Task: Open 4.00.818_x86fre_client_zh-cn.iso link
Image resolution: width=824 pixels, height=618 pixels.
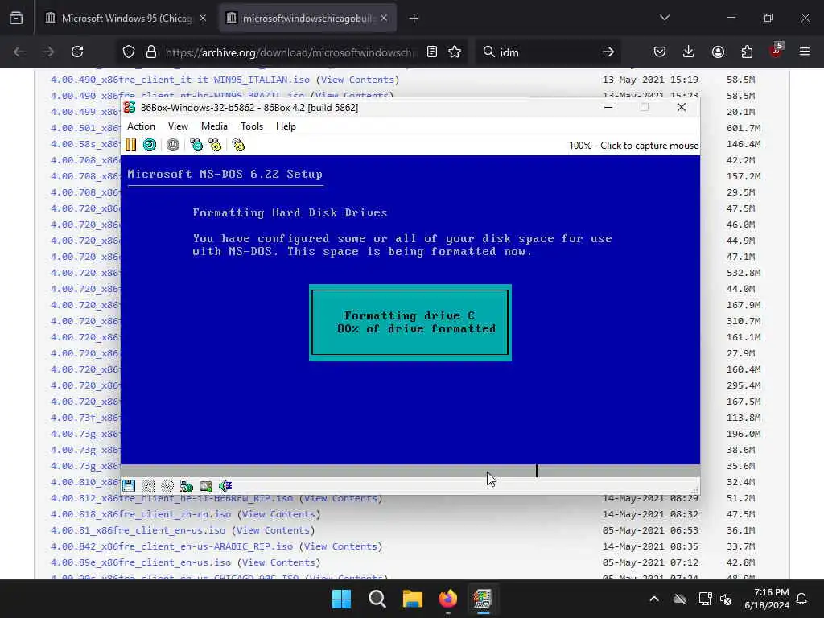Action: click(x=141, y=514)
